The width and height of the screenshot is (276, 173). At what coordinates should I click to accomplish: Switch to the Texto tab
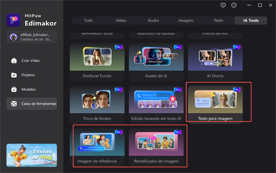[x=218, y=20]
